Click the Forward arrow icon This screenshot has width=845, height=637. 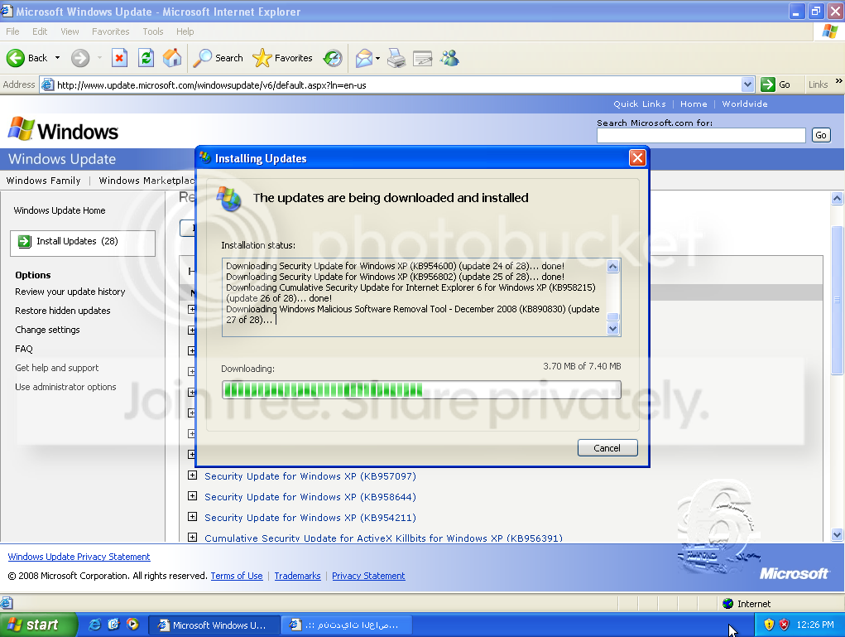click(80, 58)
